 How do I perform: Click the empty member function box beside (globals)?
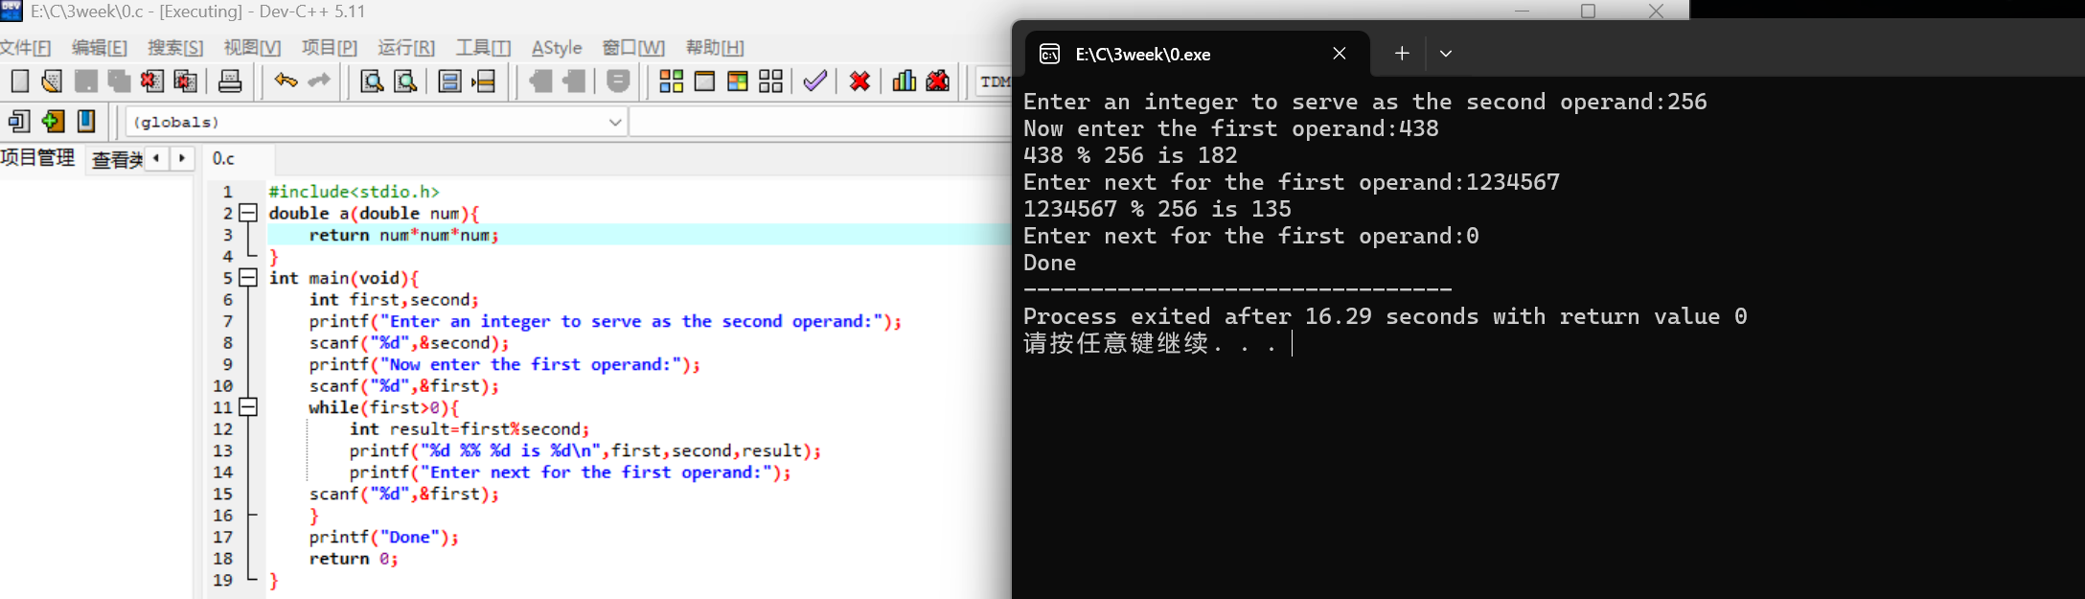(x=821, y=122)
